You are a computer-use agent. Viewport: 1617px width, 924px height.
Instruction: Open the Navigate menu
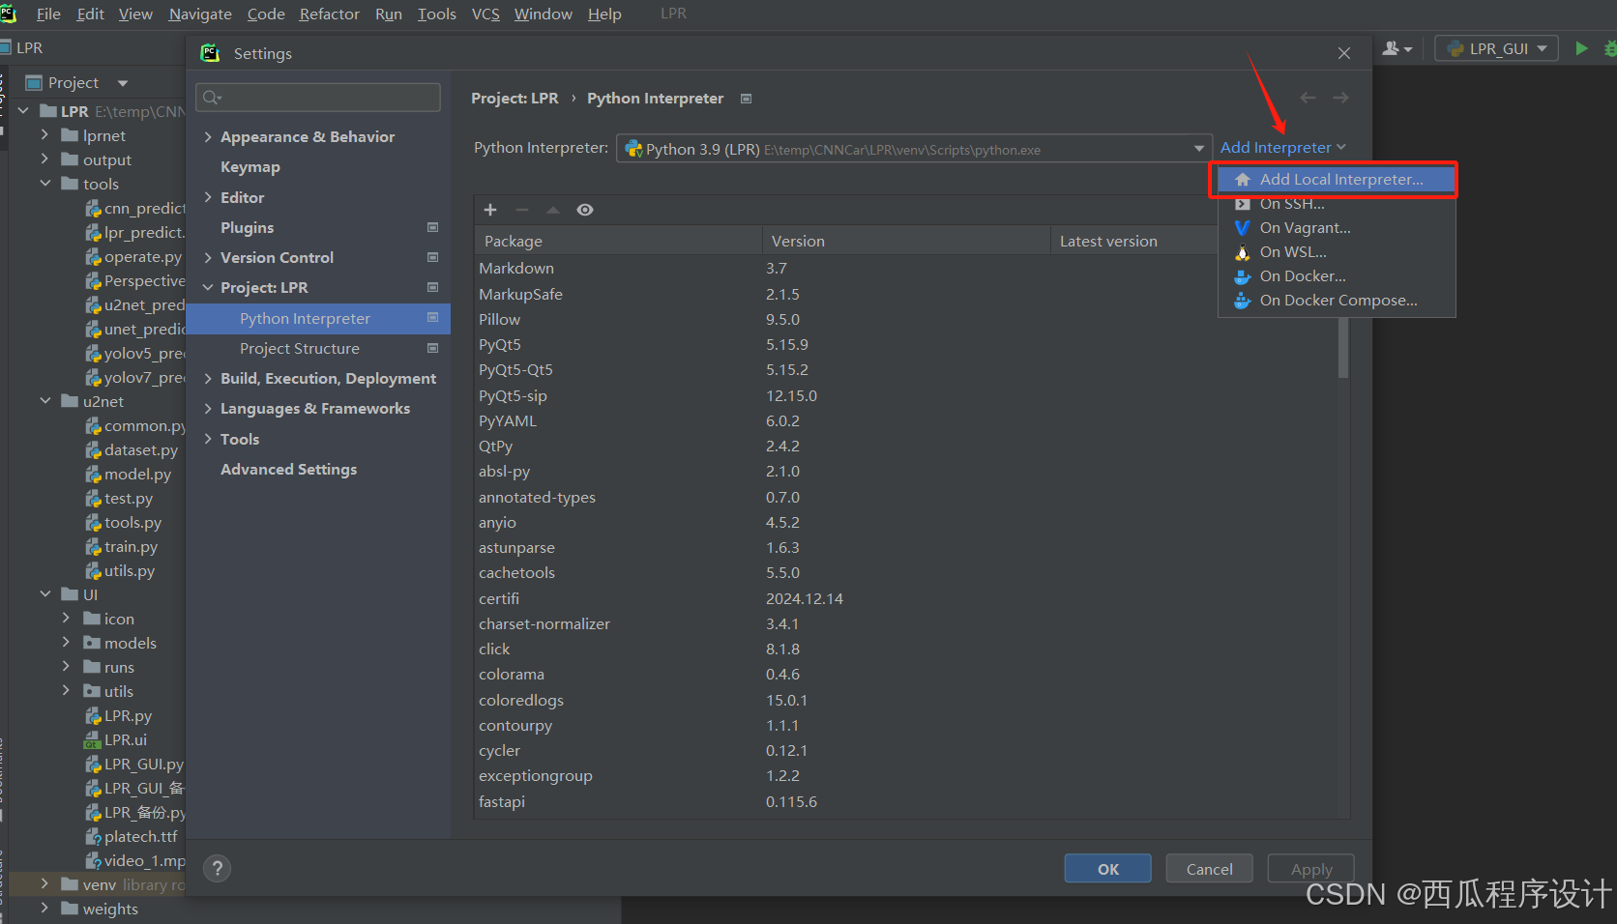200,14
